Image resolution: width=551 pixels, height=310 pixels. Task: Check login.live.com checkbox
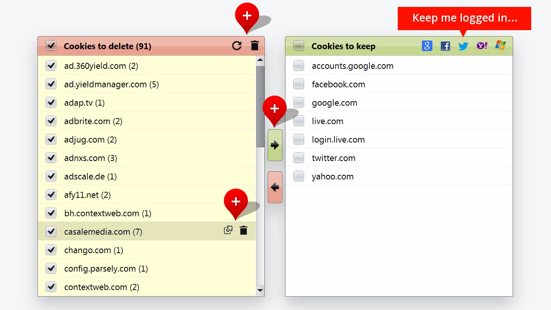click(x=299, y=139)
